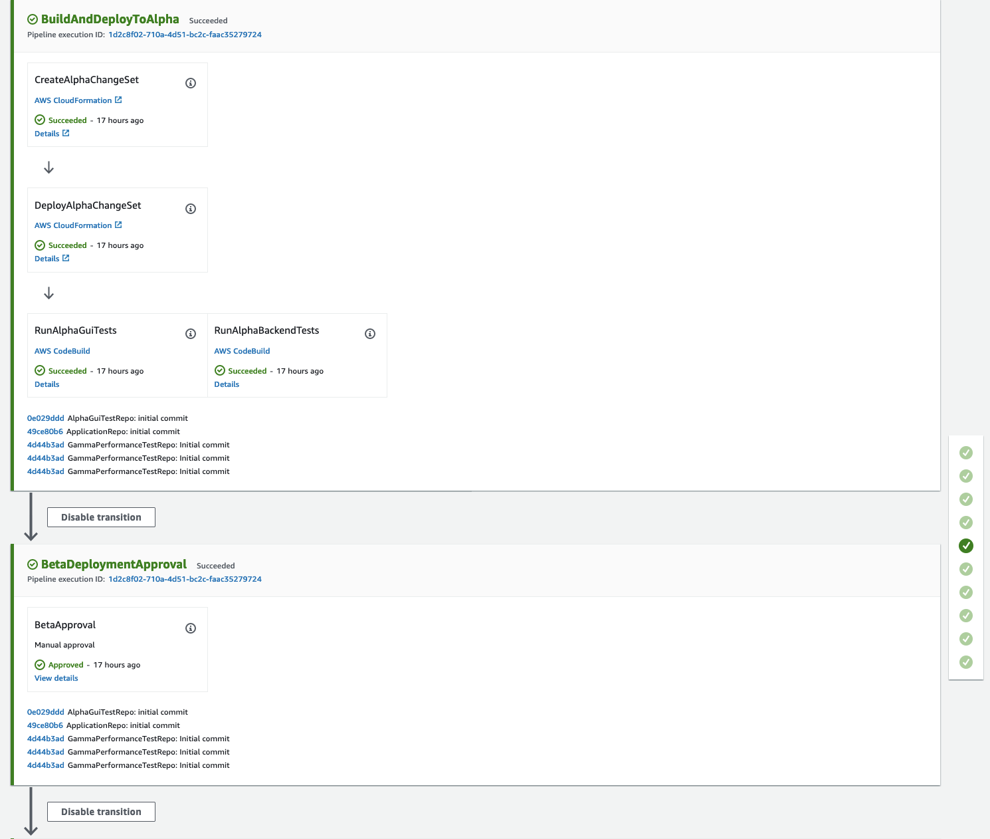
Task: Click the BetaDeploymentApproval stage heading
Action: (113, 564)
